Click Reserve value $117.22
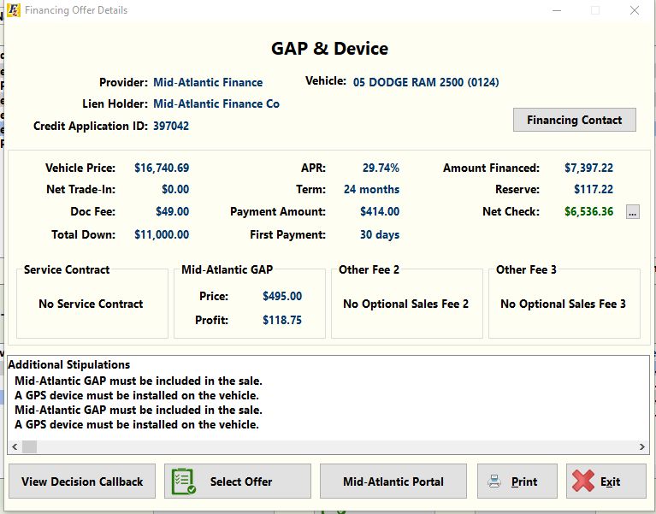This screenshot has height=514, width=656. pyautogui.click(x=594, y=190)
